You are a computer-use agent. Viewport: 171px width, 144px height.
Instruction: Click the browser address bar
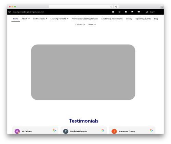pos(81,6)
